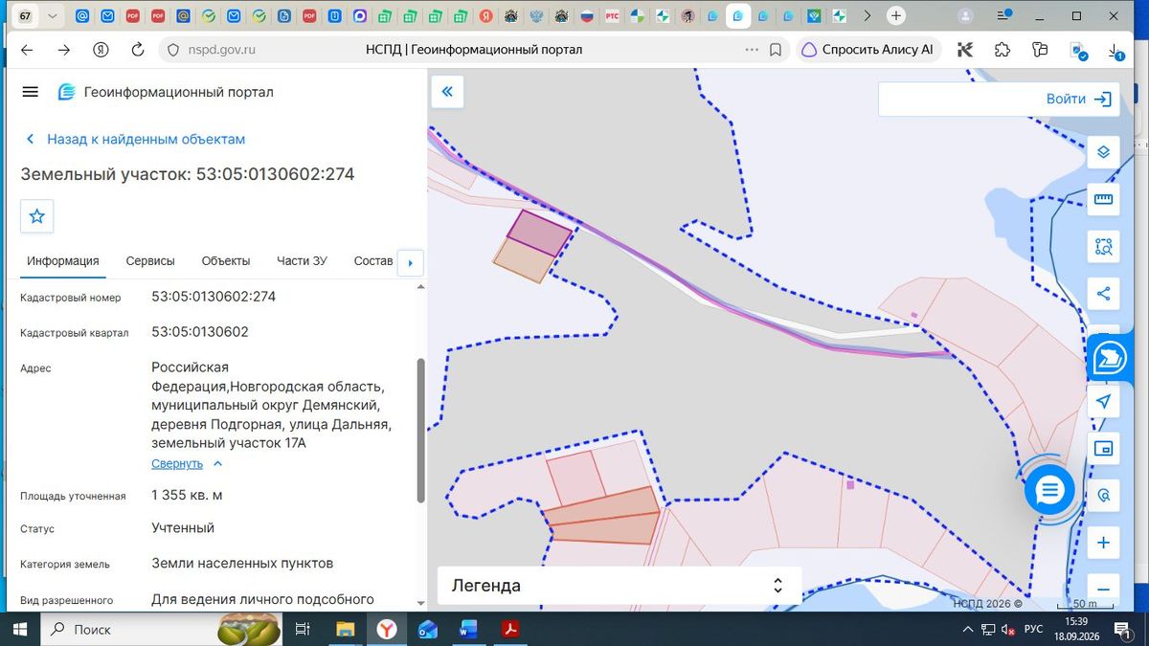Open the hamburger menu of the portal
The width and height of the screenshot is (1149, 646).
coord(30,92)
